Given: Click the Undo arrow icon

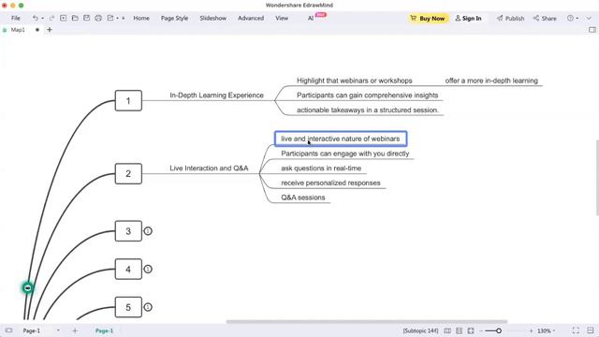Looking at the screenshot, I should click(36, 18).
